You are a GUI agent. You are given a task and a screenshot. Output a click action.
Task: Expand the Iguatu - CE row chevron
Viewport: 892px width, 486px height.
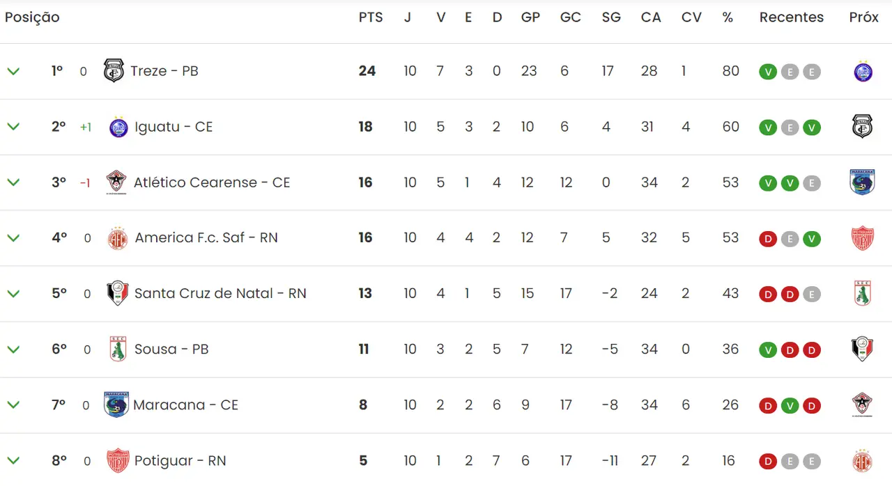click(x=13, y=127)
